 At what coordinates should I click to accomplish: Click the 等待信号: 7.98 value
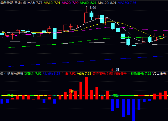click(103, 74)
